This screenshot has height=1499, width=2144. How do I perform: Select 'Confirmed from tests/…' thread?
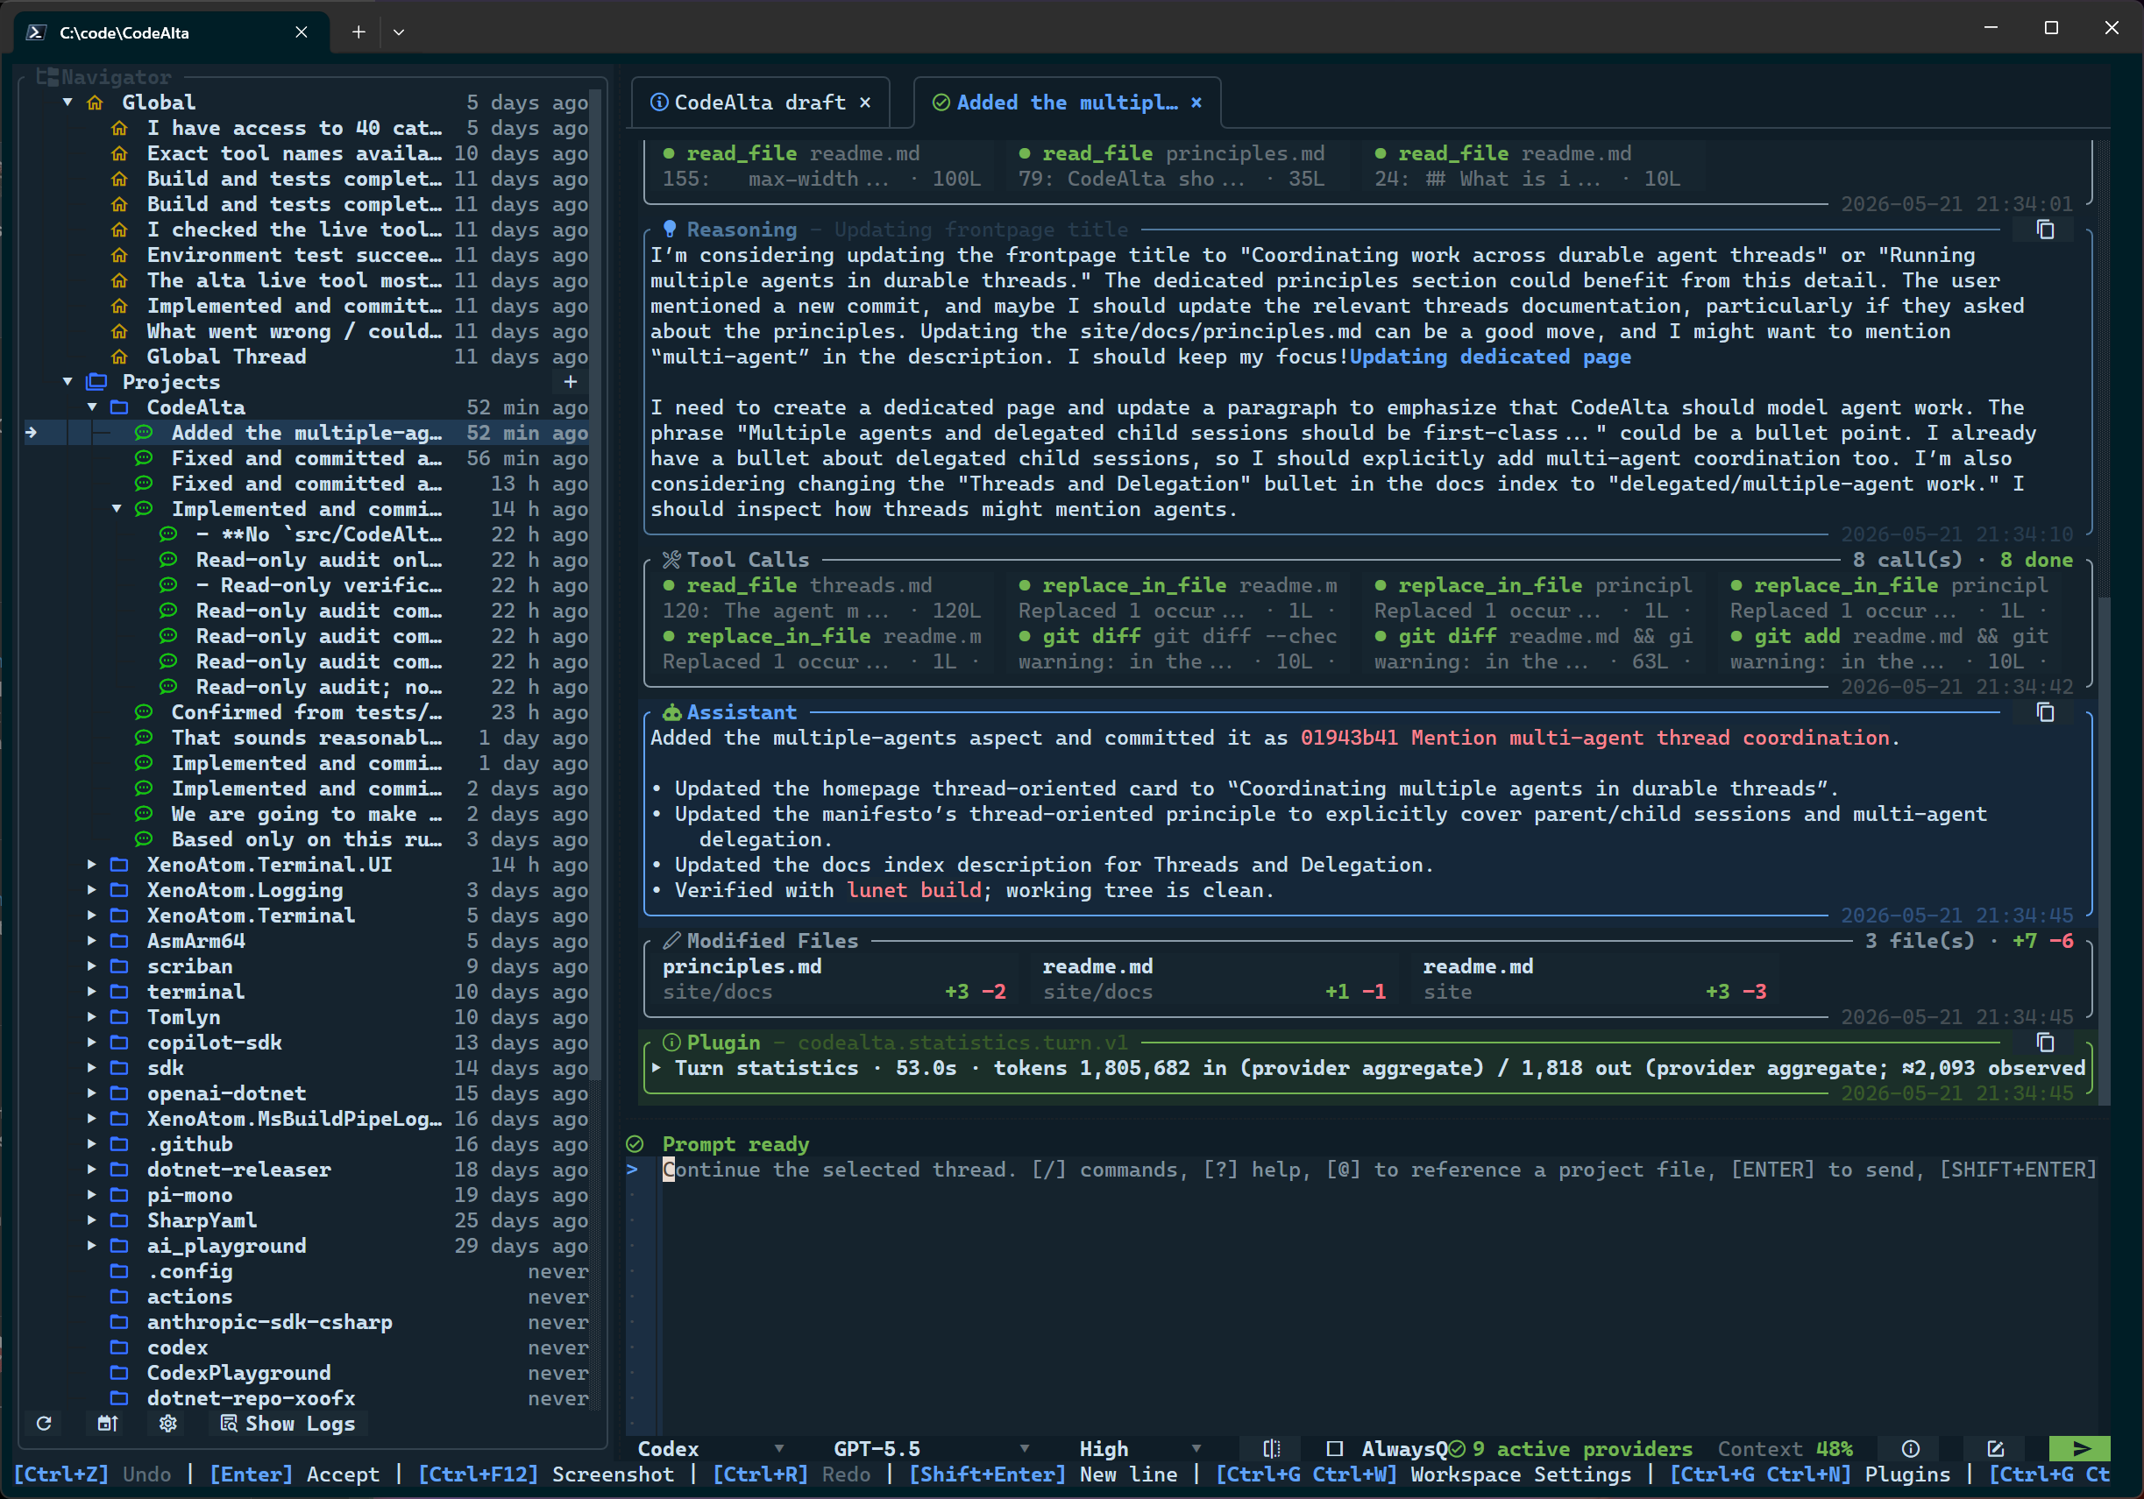306,712
